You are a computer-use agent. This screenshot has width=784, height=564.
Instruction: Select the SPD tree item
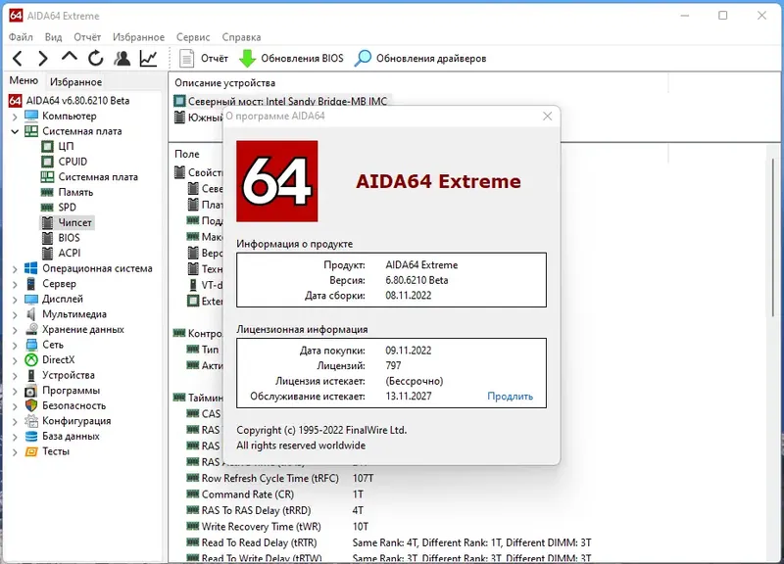pyautogui.click(x=67, y=208)
